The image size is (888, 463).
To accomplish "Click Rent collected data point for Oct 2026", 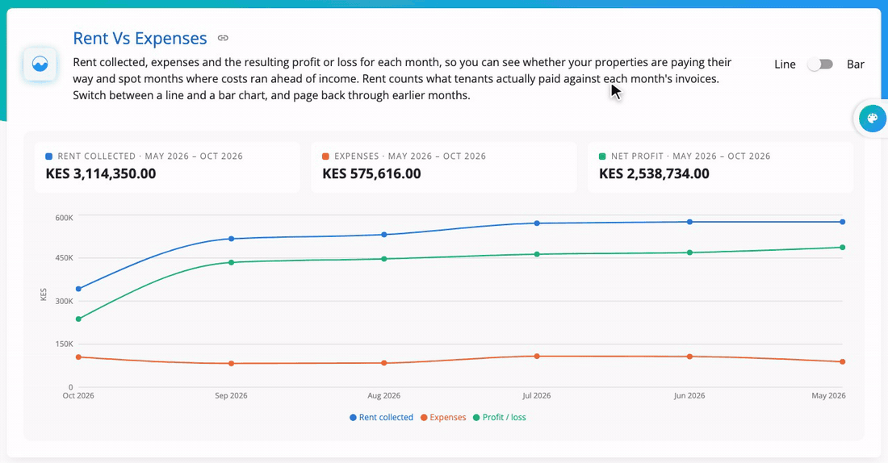I will (x=79, y=290).
